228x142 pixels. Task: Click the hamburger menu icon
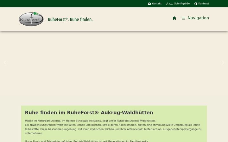tap(183, 18)
